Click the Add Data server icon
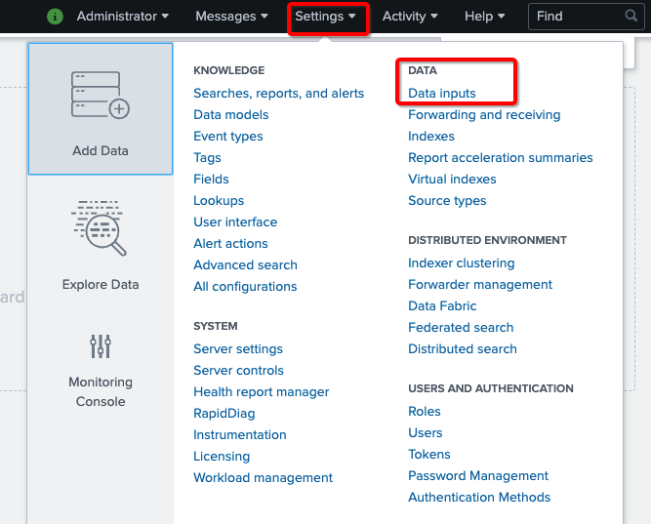Viewport: 651px width, 524px height. (x=101, y=95)
